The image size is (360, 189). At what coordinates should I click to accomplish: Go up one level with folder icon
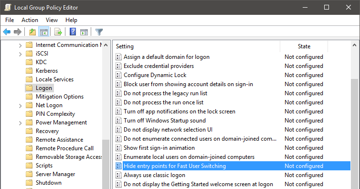(32, 32)
